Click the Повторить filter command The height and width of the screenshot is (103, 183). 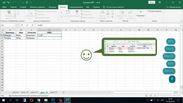coord(86,15)
